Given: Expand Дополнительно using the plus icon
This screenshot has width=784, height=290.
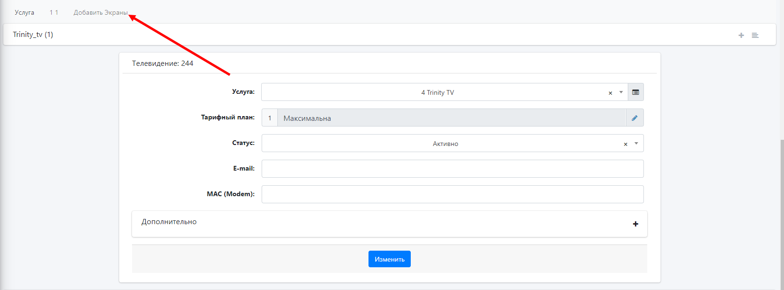Looking at the screenshot, I should [635, 224].
